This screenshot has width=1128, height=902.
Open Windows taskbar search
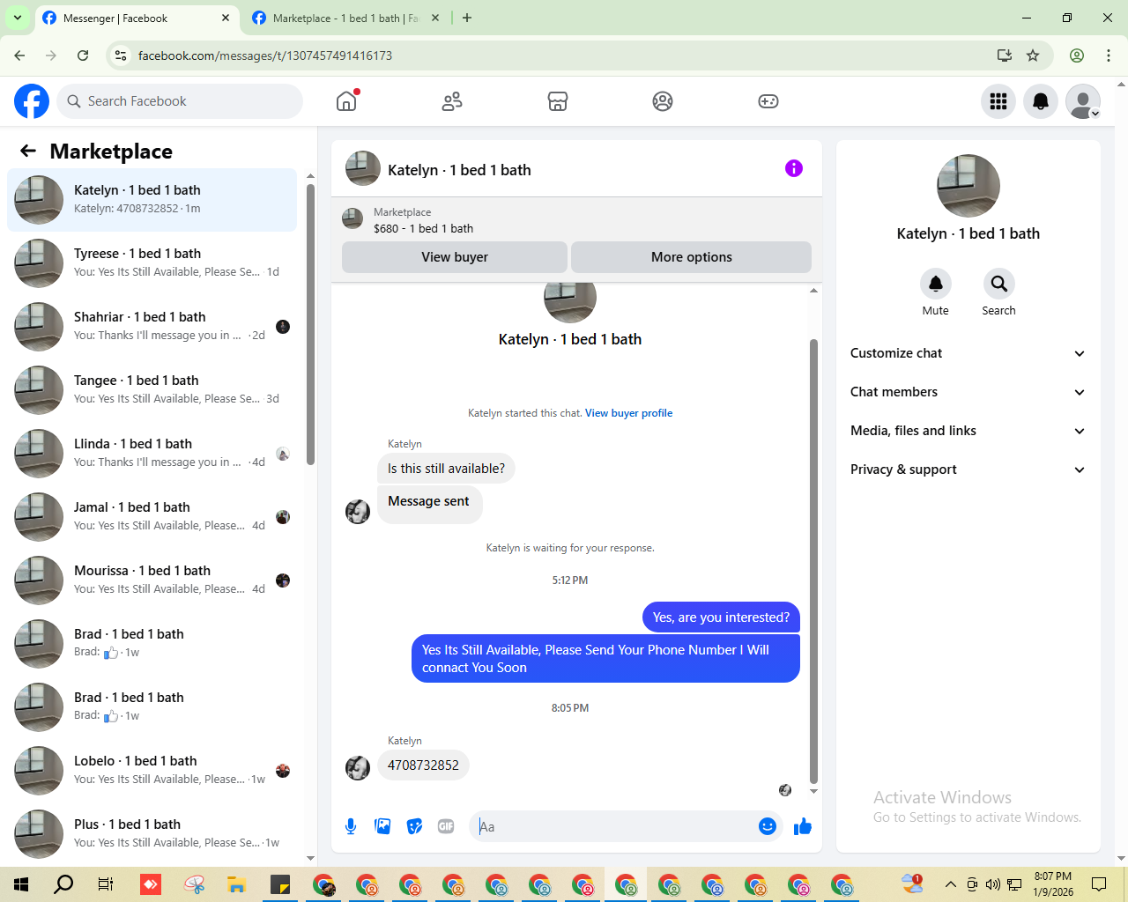(63, 884)
